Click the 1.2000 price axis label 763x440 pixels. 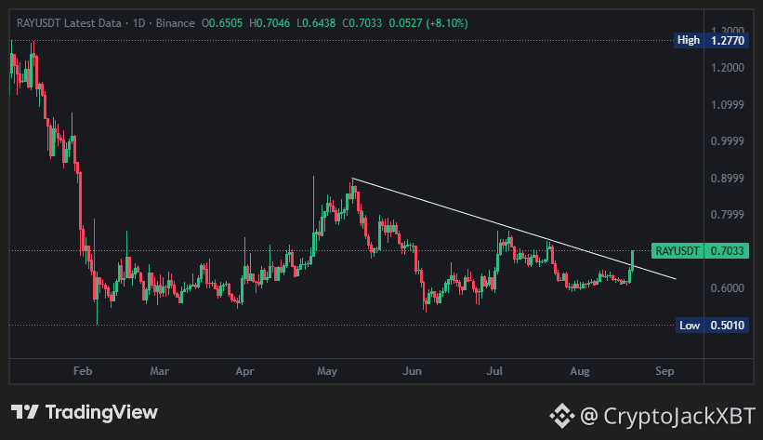[728, 68]
